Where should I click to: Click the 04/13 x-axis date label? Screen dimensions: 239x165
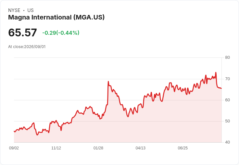click(141, 148)
